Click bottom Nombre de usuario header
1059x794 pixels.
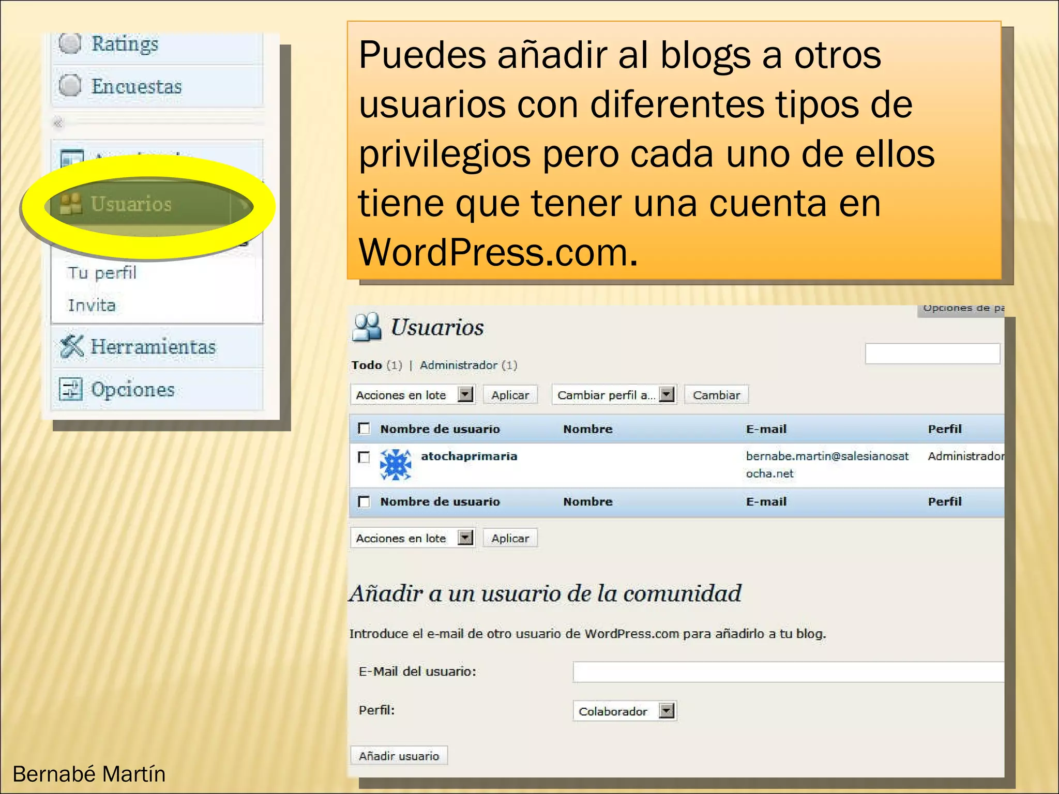tap(440, 501)
